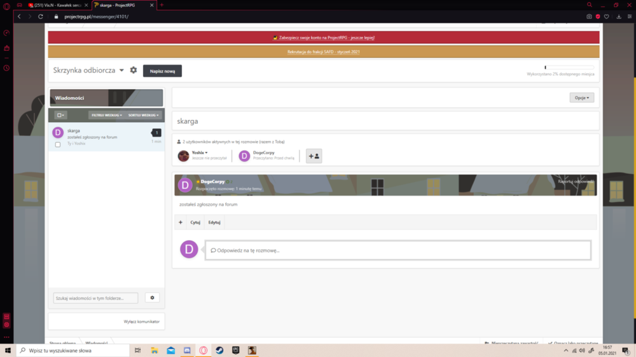
Task: Open the select-all checkbox dropdown in message list
Action: [60, 115]
